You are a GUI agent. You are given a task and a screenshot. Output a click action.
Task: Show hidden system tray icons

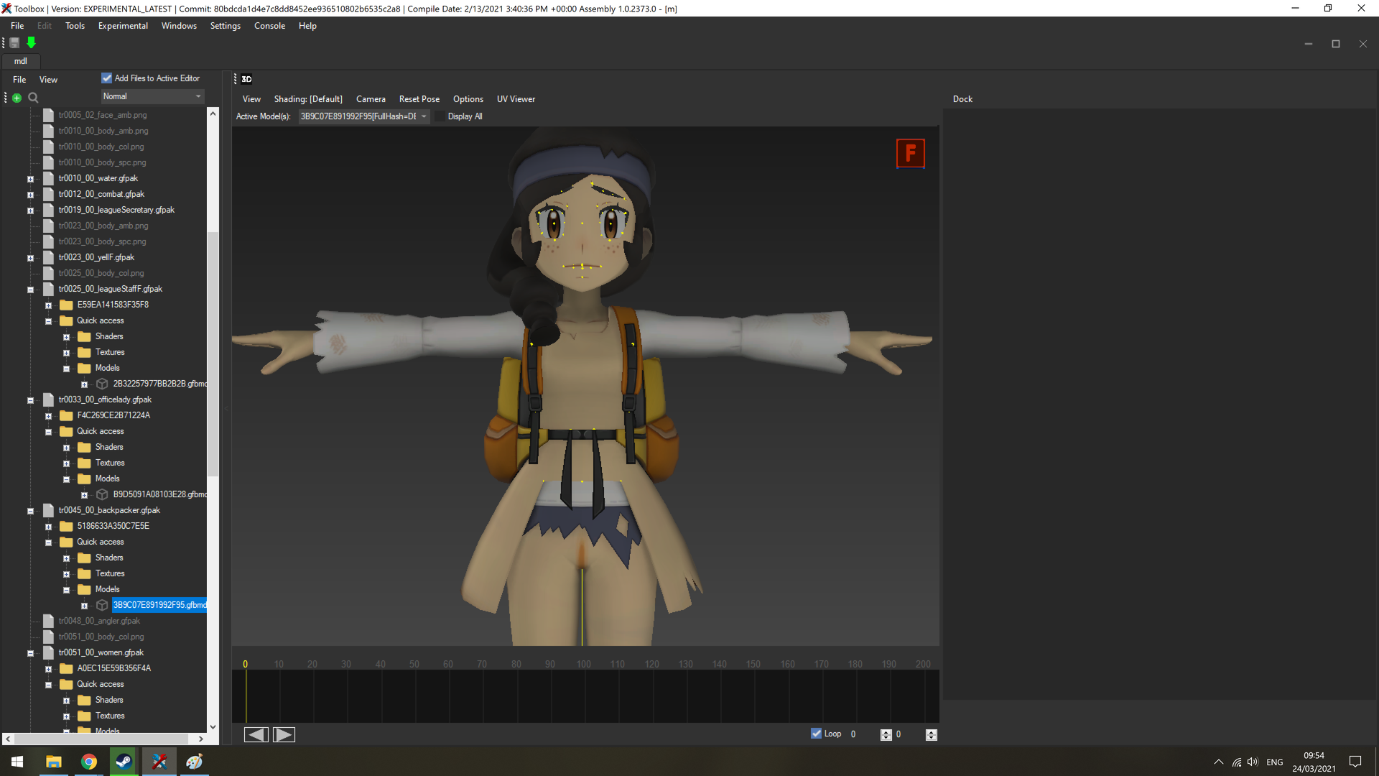coord(1219,762)
